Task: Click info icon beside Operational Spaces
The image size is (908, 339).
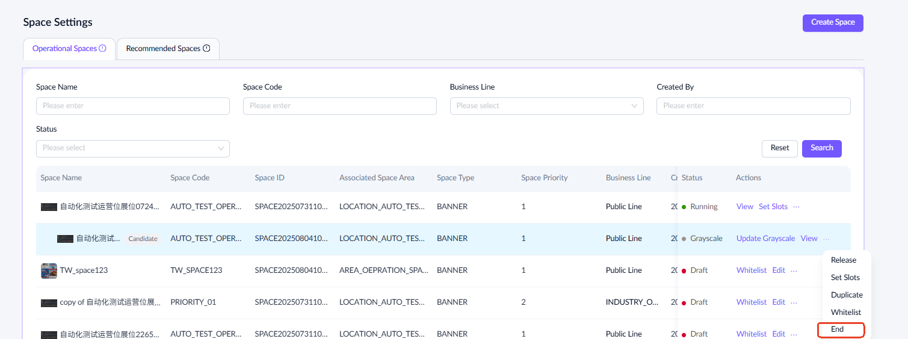Action: point(102,49)
